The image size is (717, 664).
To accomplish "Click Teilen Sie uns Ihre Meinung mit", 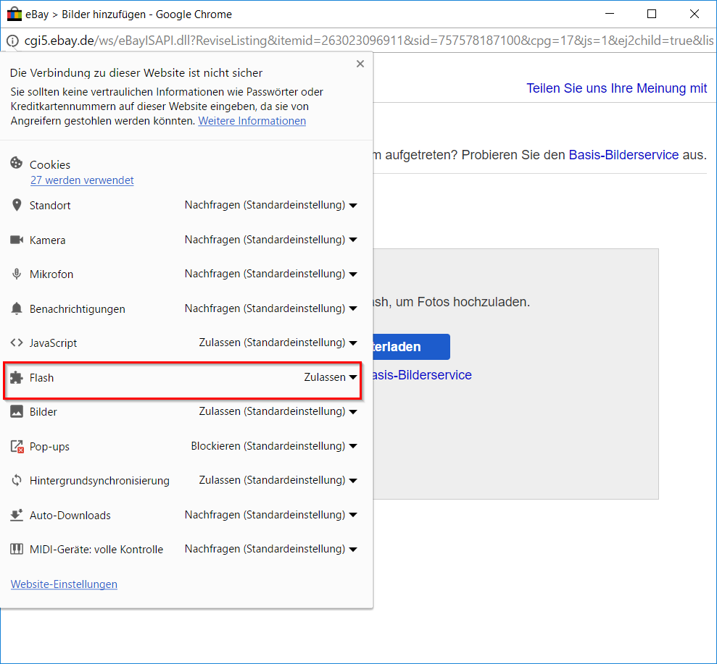I will [x=616, y=88].
